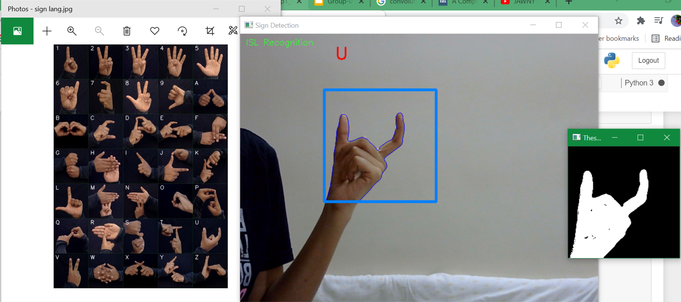Image resolution: width=681 pixels, height=302 pixels.
Task: Click the sign A in the chart
Action: point(210,96)
